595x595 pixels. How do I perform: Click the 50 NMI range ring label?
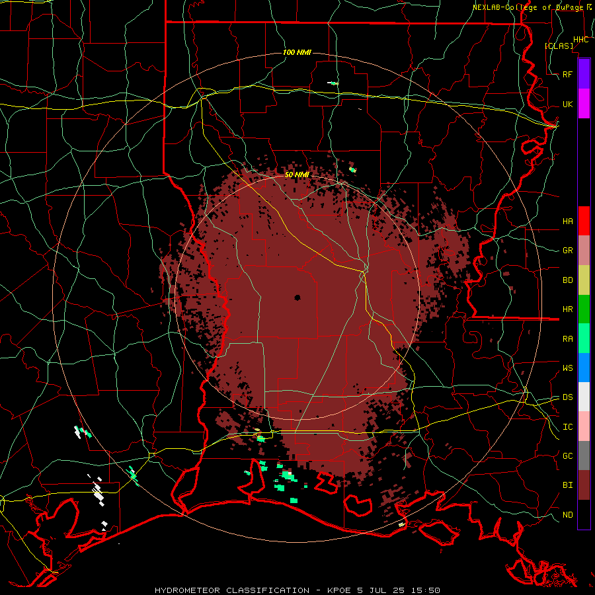(x=297, y=175)
